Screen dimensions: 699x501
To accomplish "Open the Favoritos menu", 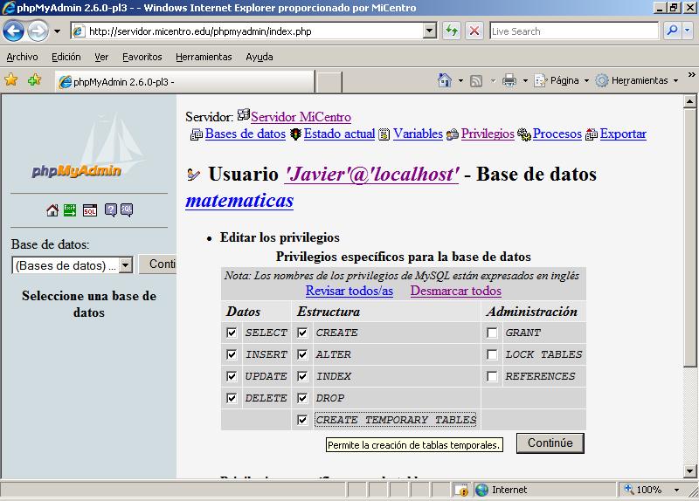I will pyautogui.click(x=142, y=57).
